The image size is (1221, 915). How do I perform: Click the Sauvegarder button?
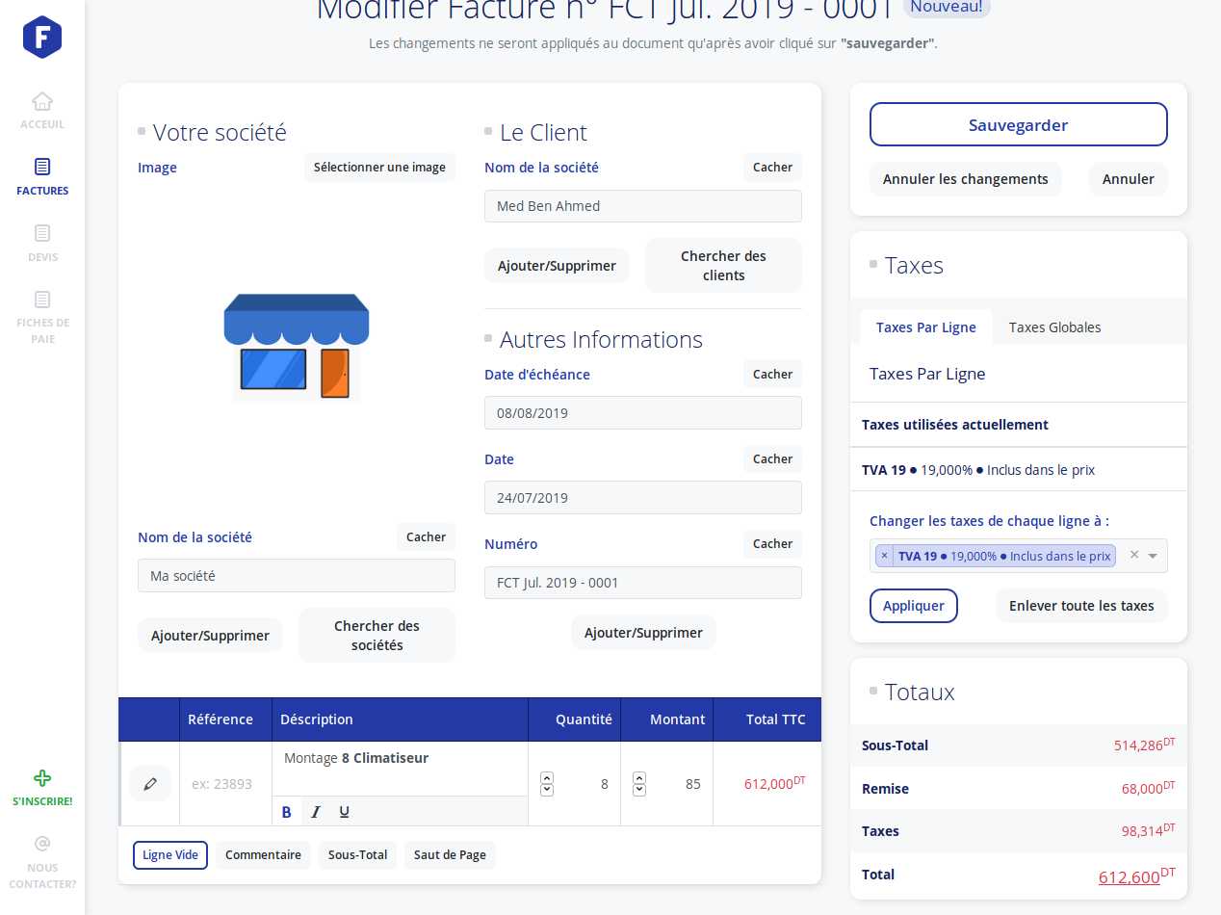(1018, 125)
